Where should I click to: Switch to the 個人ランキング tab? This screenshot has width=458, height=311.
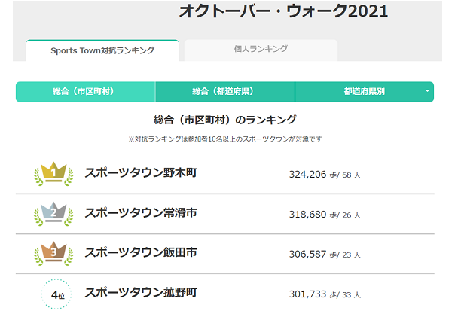point(261,49)
